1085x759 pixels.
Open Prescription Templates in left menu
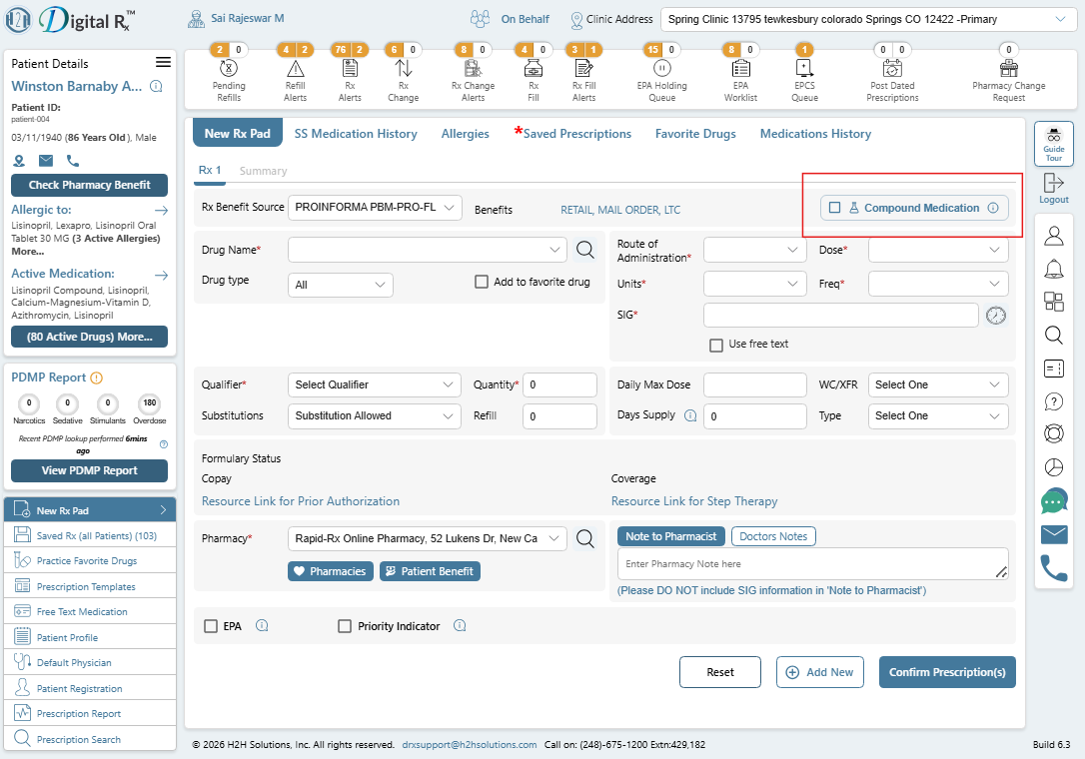90,586
